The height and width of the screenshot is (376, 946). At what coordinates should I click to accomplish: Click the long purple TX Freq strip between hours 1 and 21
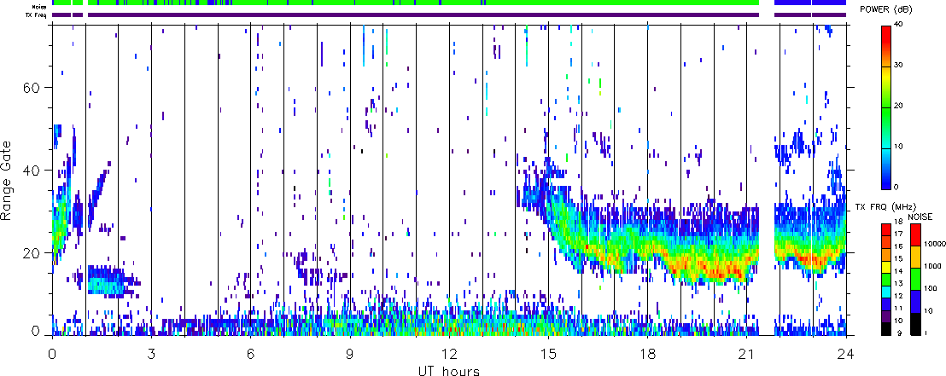[x=423, y=14]
